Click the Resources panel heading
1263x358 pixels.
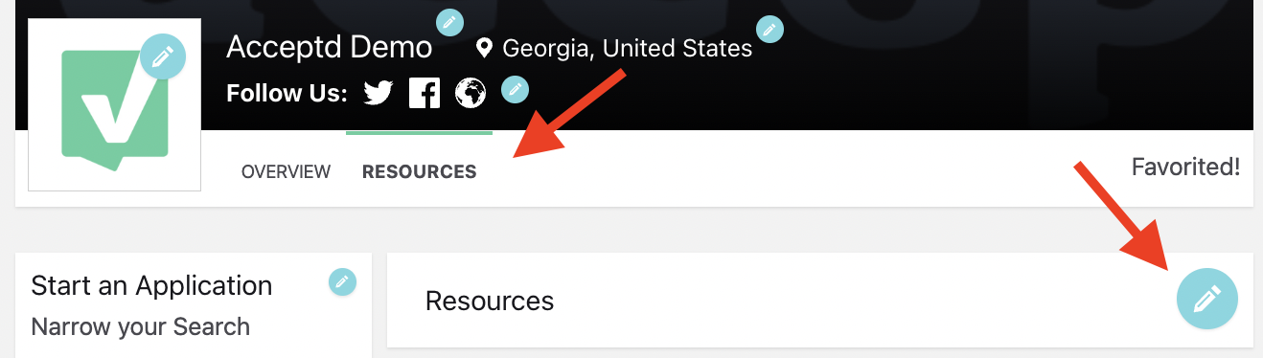click(490, 301)
